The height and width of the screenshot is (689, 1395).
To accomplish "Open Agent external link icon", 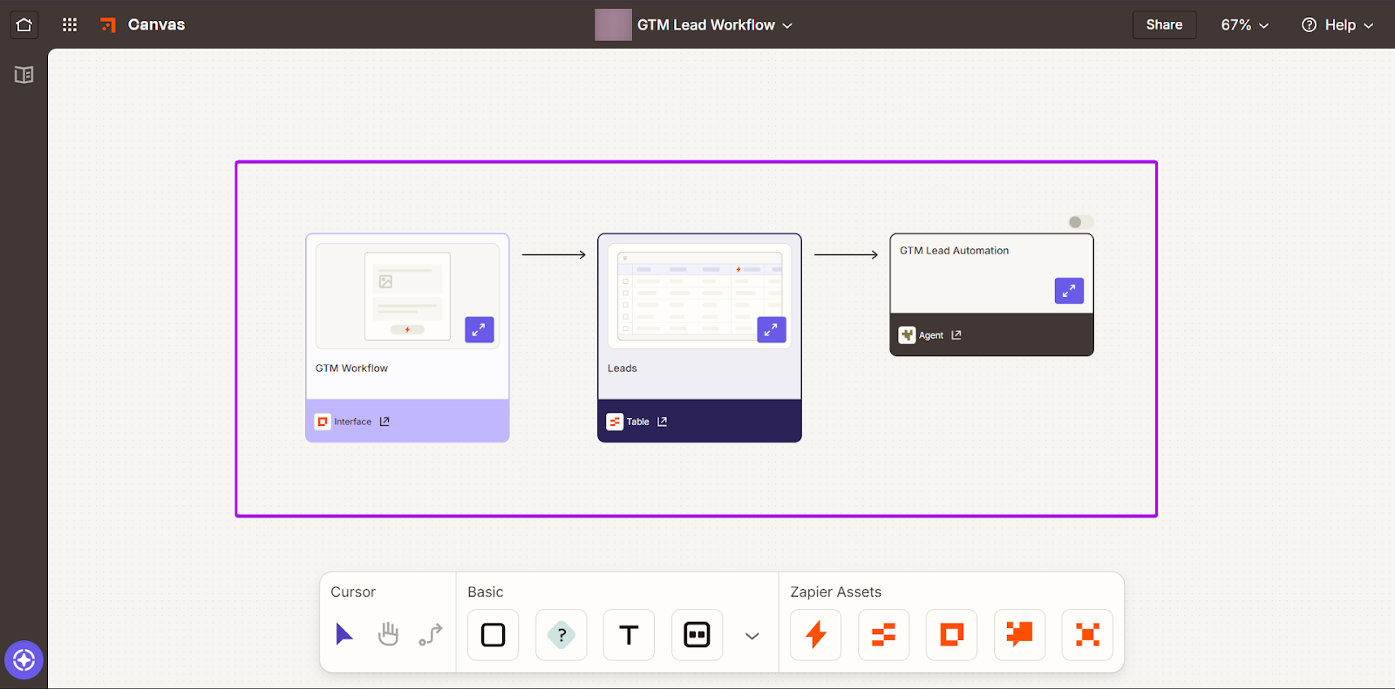I will [x=956, y=334].
